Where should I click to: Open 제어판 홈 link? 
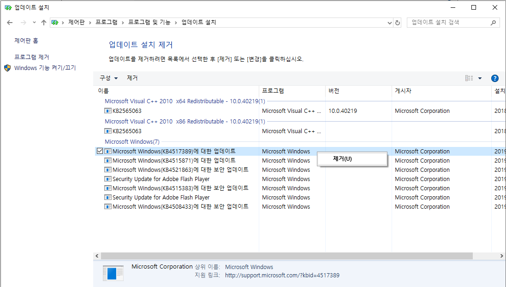click(26, 41)
